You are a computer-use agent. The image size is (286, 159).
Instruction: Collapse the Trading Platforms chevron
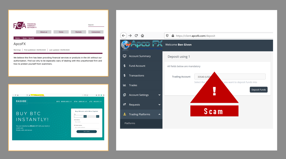[x=159, y=114]
